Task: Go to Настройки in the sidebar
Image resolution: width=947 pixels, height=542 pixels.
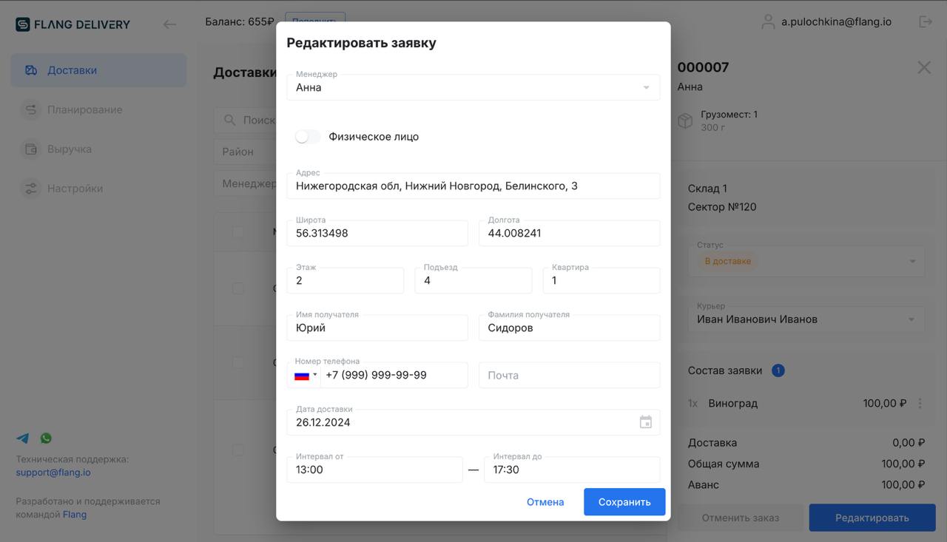Action: (x=75, y=189)
